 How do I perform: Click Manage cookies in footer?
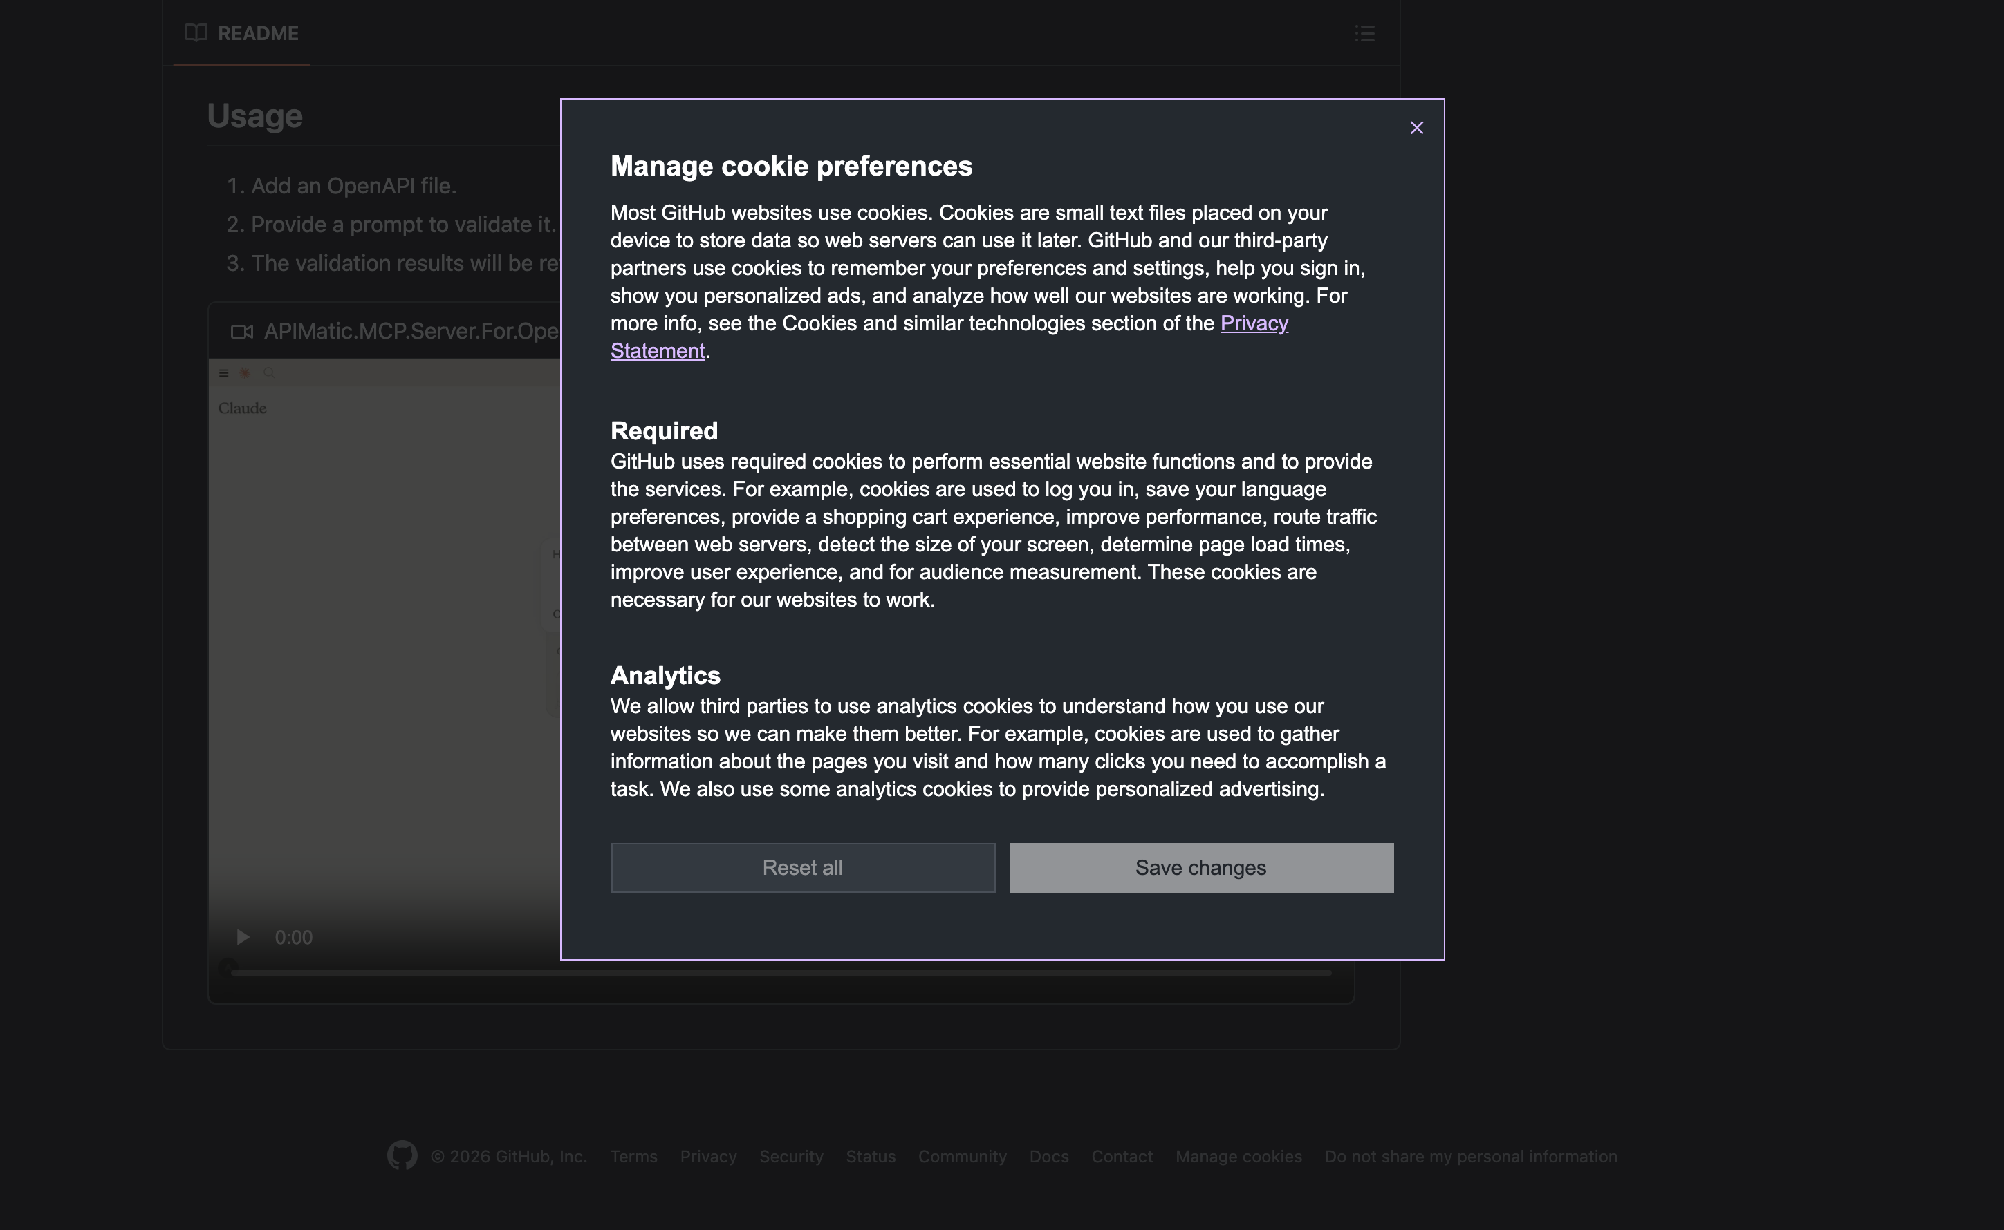(x=1238, y=1156)
